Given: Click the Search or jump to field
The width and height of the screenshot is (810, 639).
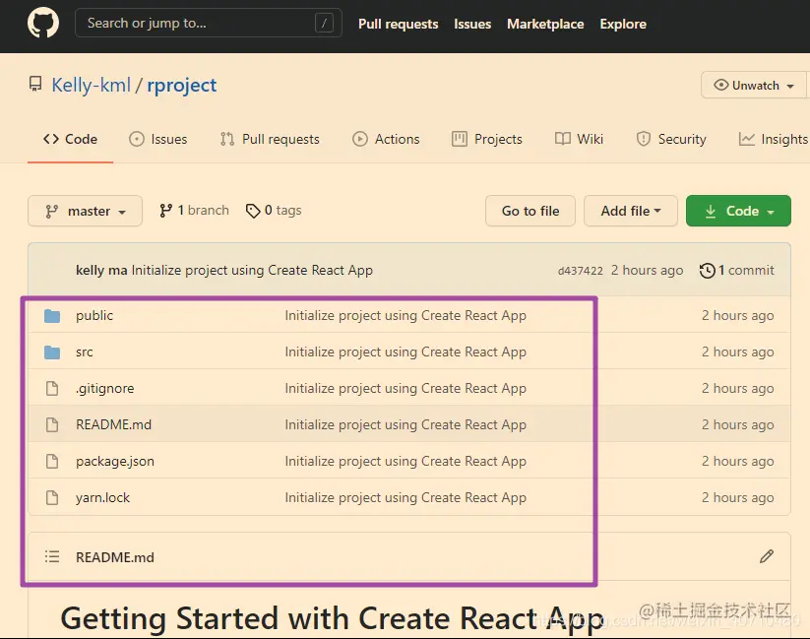Looking at the screenshot, I should [x=209, y=23].
